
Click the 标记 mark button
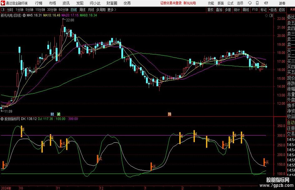click(x=263, y=10)
